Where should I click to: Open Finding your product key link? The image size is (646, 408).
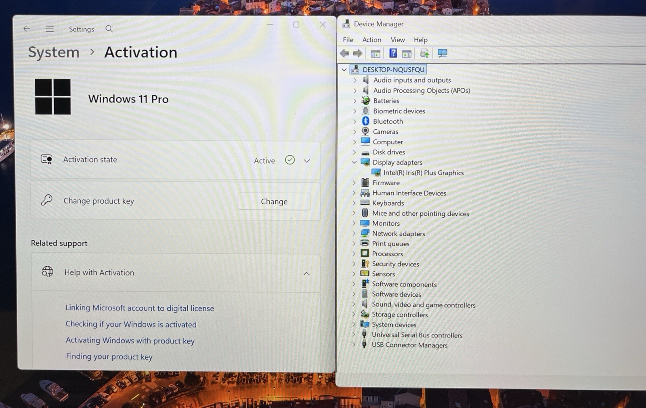(x=109, y=356)
